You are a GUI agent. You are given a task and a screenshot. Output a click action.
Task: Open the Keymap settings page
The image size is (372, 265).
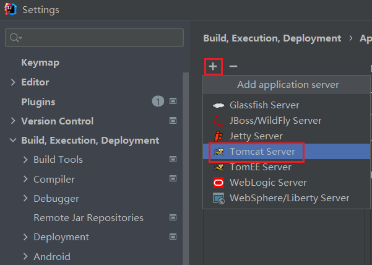coord(40,63)
